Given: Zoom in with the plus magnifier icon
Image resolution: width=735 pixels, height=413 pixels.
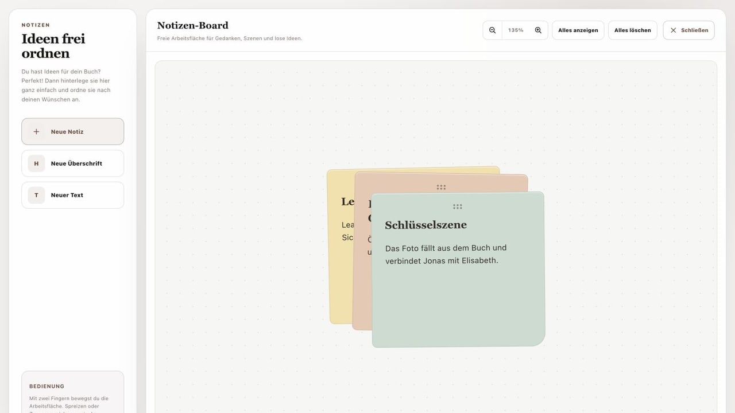Looking at the screenshot, I should (538, 30).
